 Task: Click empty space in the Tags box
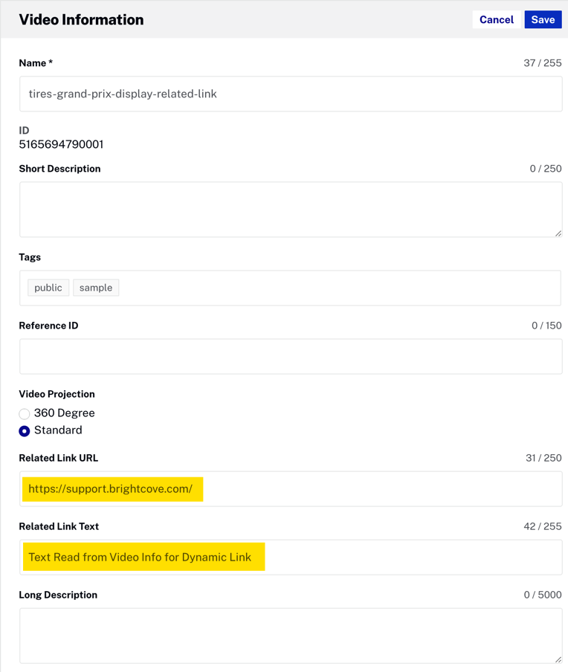point(335,288)
